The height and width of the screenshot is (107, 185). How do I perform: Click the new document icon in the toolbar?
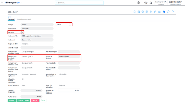pyautogui.click(x=135, y=12)
